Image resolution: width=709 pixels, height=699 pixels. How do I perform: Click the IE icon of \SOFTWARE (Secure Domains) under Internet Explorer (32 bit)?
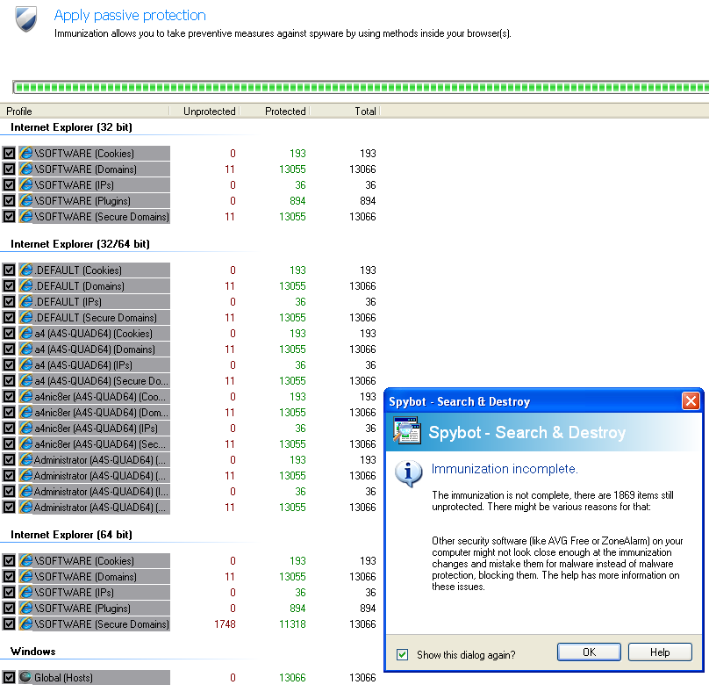coord(26,217)
